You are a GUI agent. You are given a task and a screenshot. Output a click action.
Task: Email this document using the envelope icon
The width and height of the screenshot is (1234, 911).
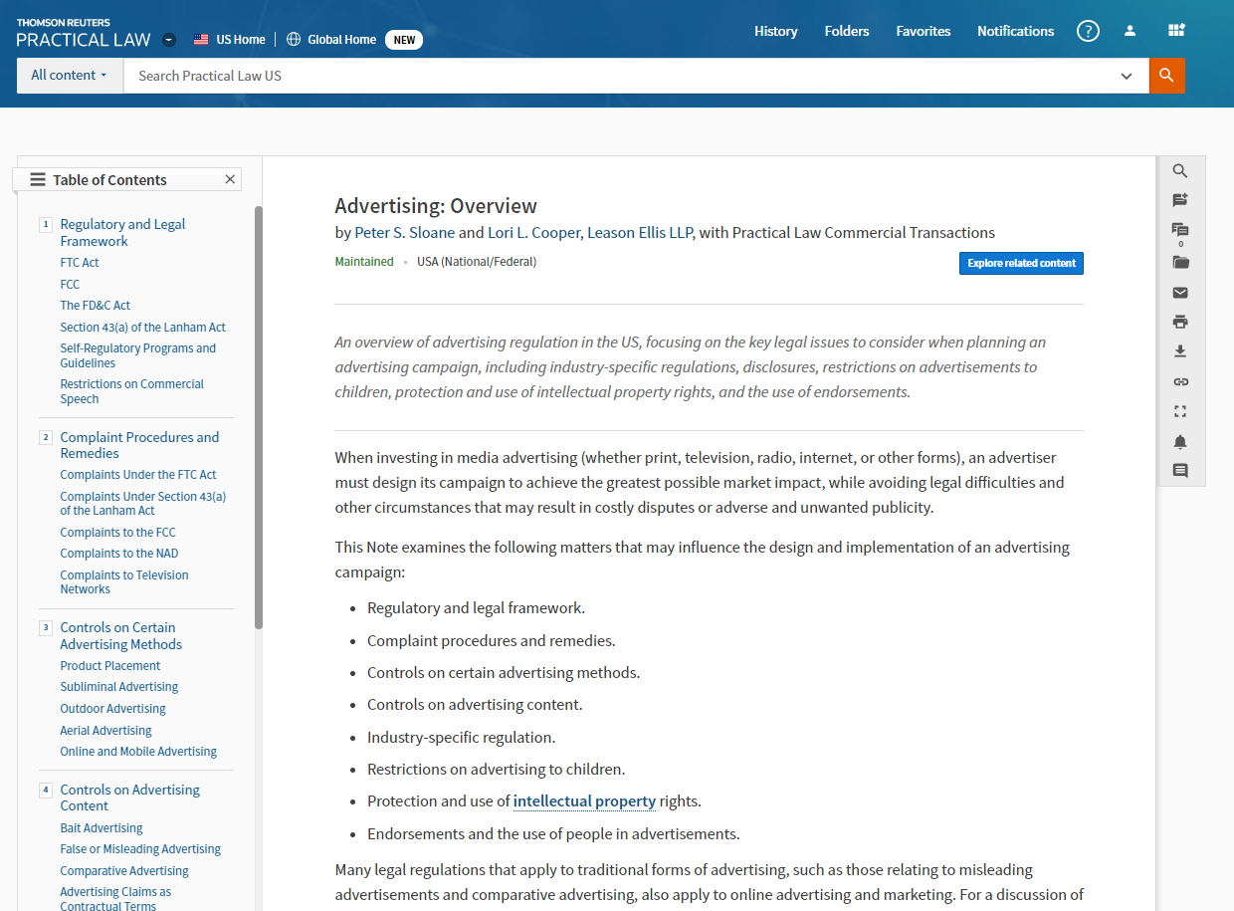[1180, 293]
